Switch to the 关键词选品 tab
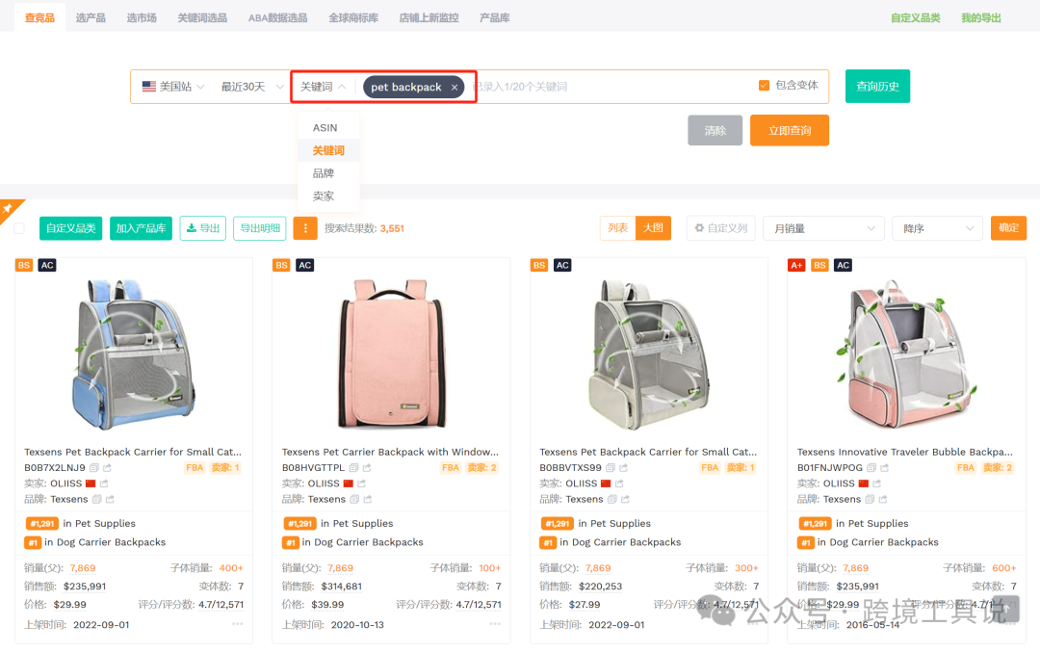 click(x=202, y=18)
